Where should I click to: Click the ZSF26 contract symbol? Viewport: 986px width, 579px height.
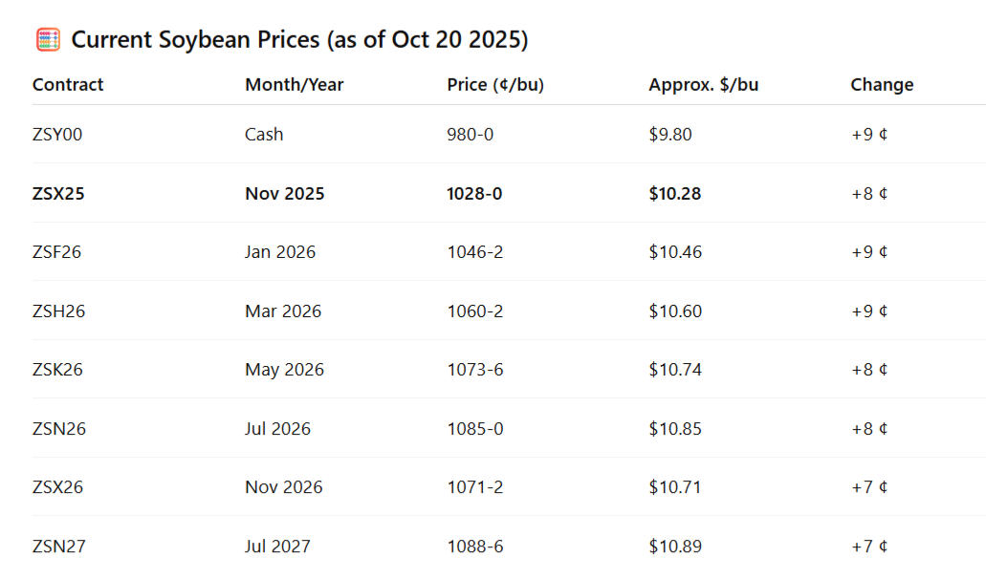(57, 252)
